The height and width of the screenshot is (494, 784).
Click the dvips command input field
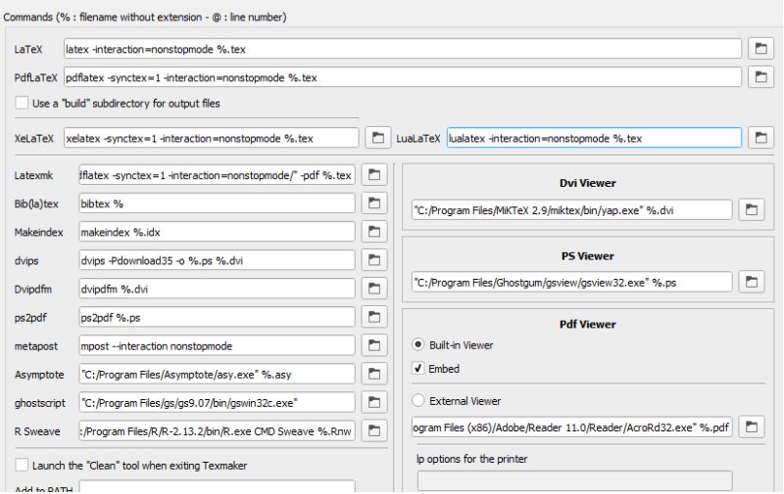coord(217,260)
